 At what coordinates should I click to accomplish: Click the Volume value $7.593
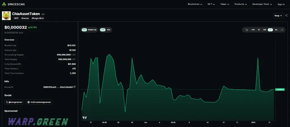72,50
